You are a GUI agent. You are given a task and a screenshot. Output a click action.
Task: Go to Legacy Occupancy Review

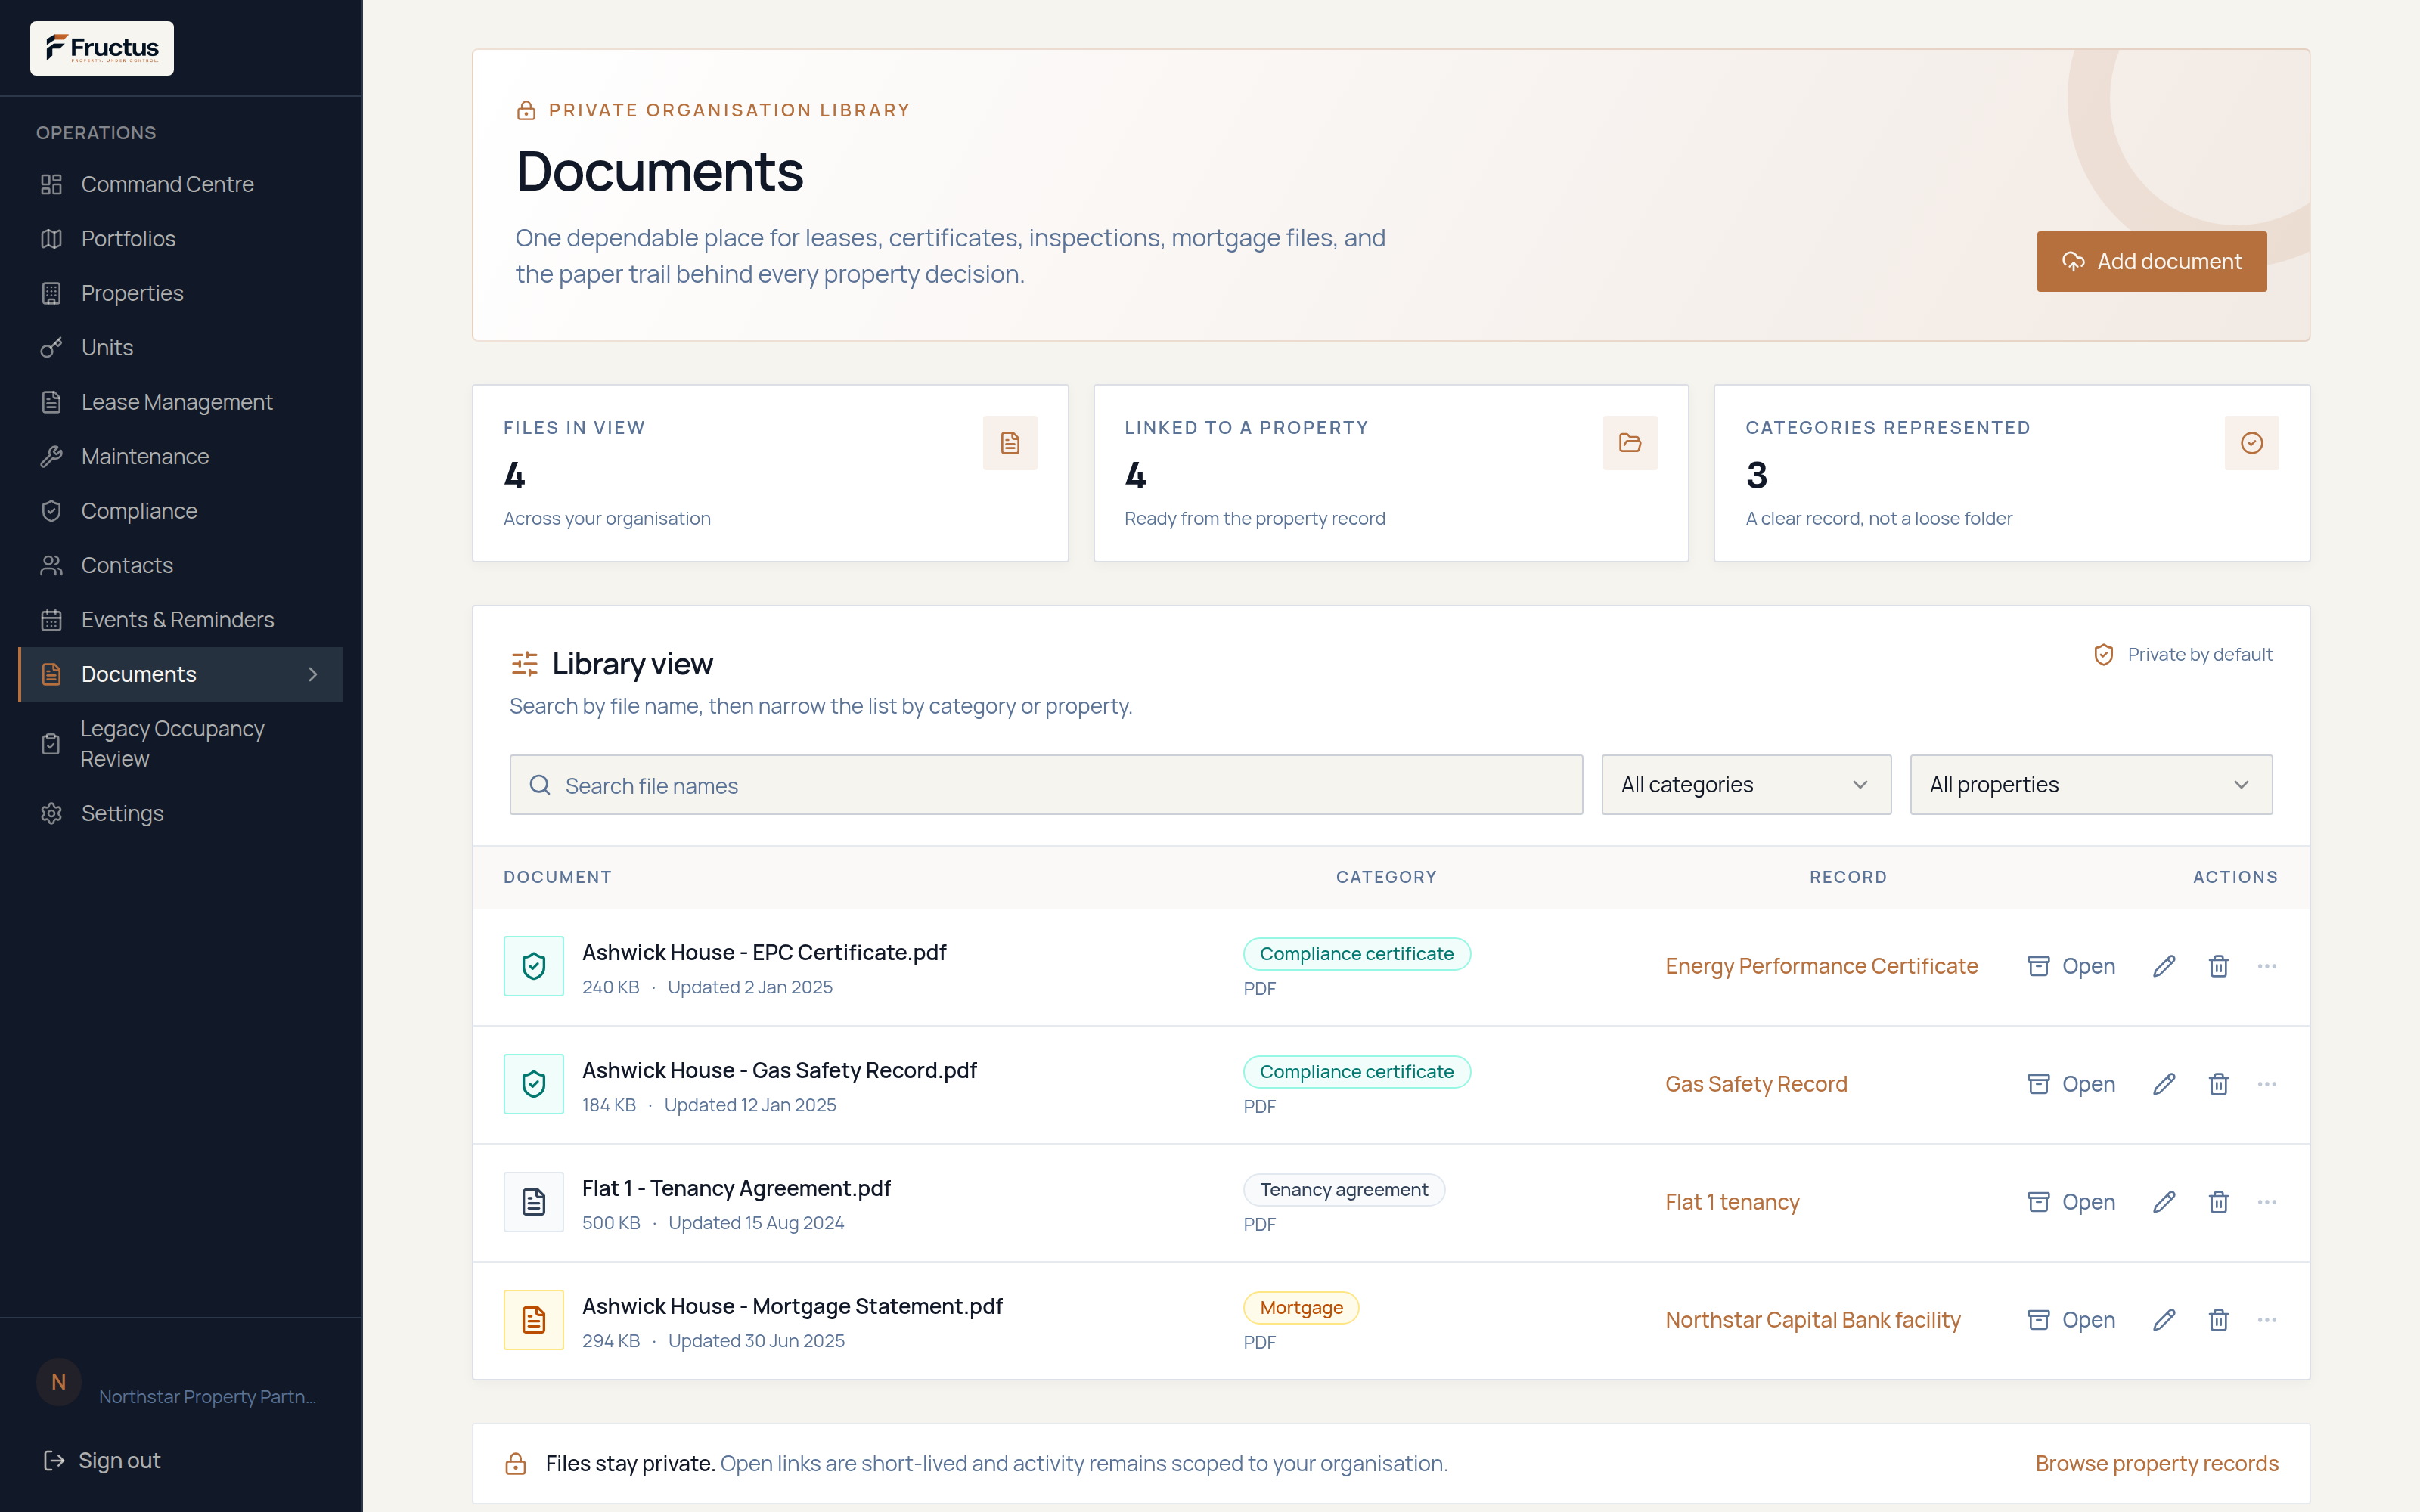click(x=181, y=744)
